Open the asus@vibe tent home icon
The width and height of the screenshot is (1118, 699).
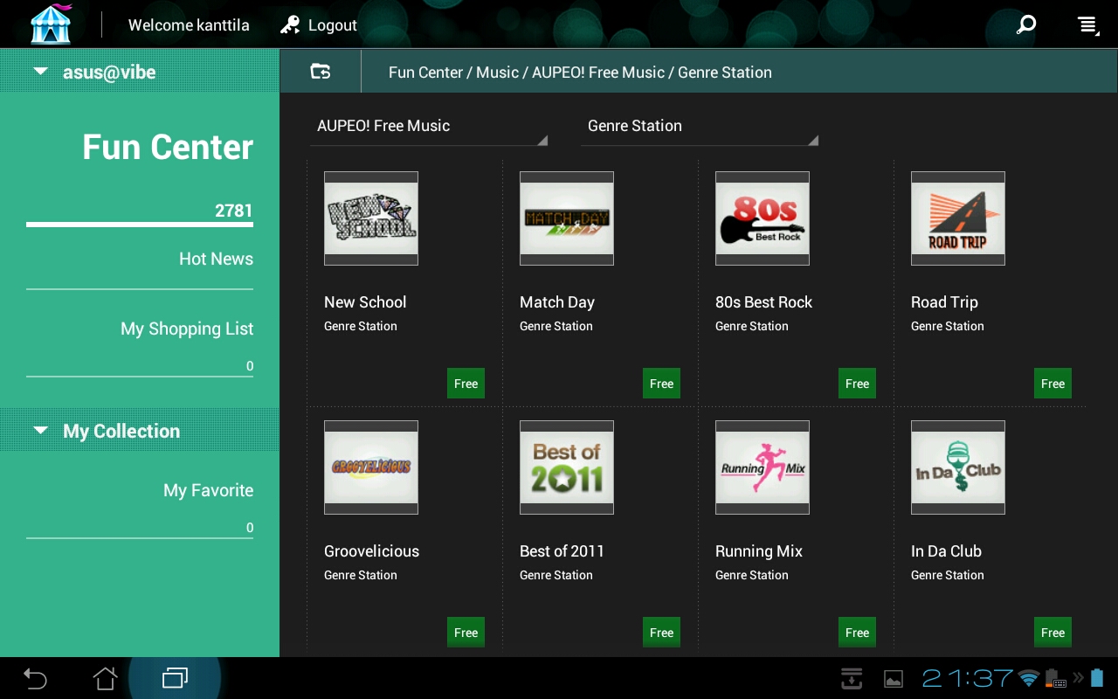[x=51, y=24]
